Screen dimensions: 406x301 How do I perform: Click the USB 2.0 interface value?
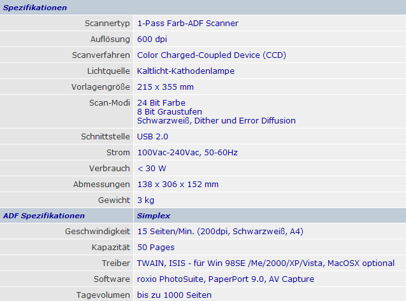click(x=153, y=137)
